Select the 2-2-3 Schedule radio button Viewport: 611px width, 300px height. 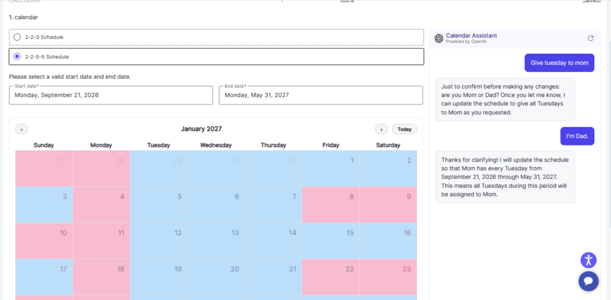pos(17,38)
